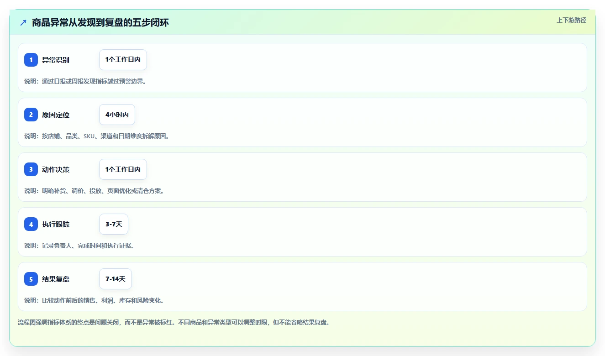Open the 上下游路径 link
This screenshot has height=356, width=605.
pos(571,20)
